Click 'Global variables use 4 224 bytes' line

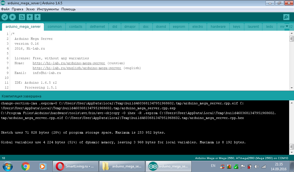pyautogui.click(x=123, y=142)
